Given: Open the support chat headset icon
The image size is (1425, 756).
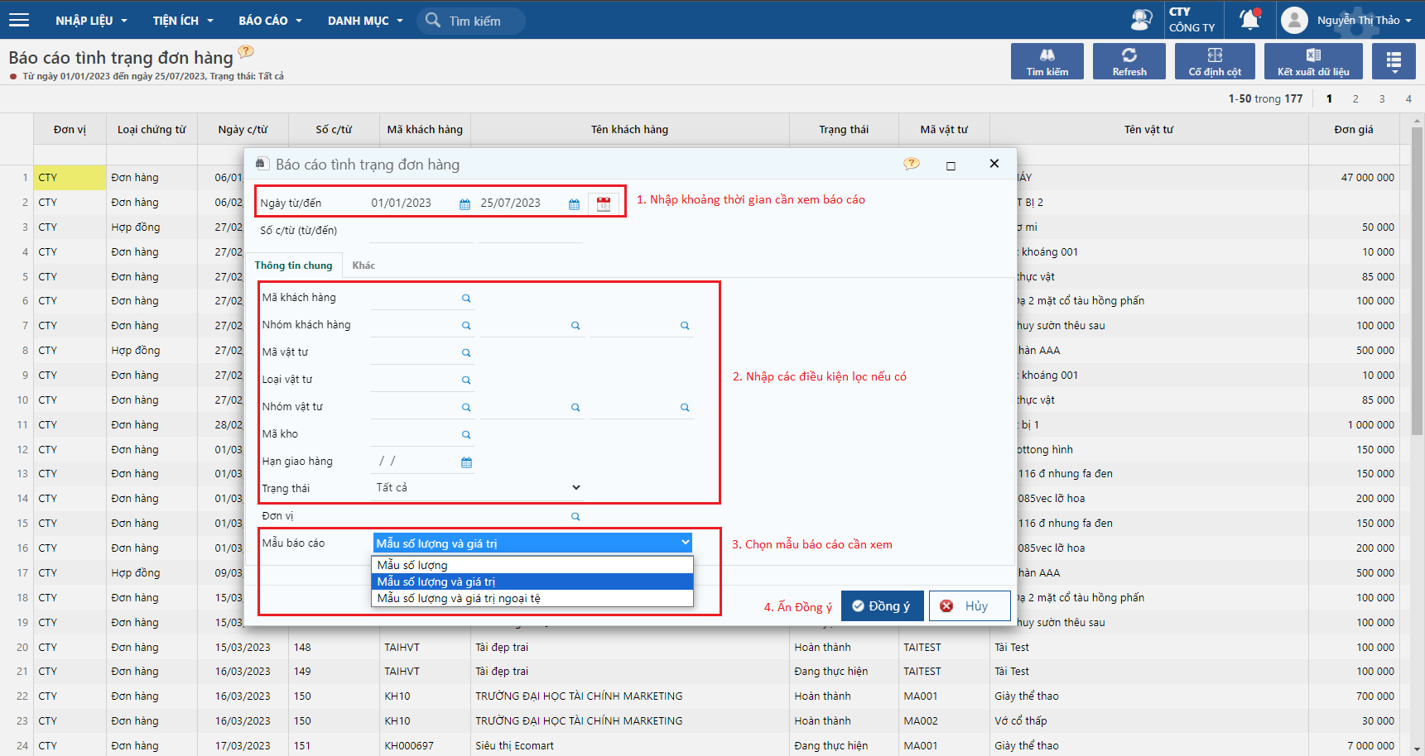Looking at the screenshot, I should (x=1141, y=20).
